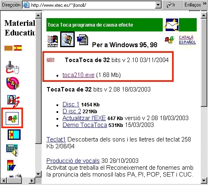208x185 pixels.
Task: Open the rainbow W icon in sidebar
Action: coord(11,165)
